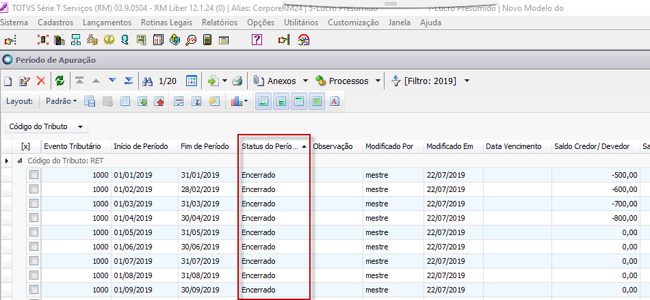Click the [Filtro: 2019] filter button

(x=424, y=81)
